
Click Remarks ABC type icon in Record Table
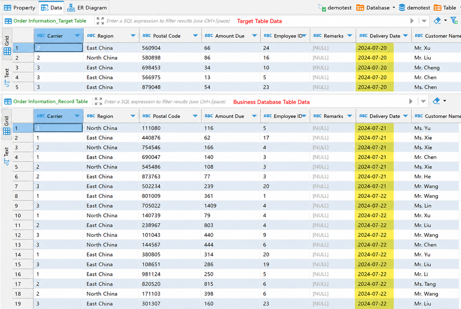click(x=317, y=116)
